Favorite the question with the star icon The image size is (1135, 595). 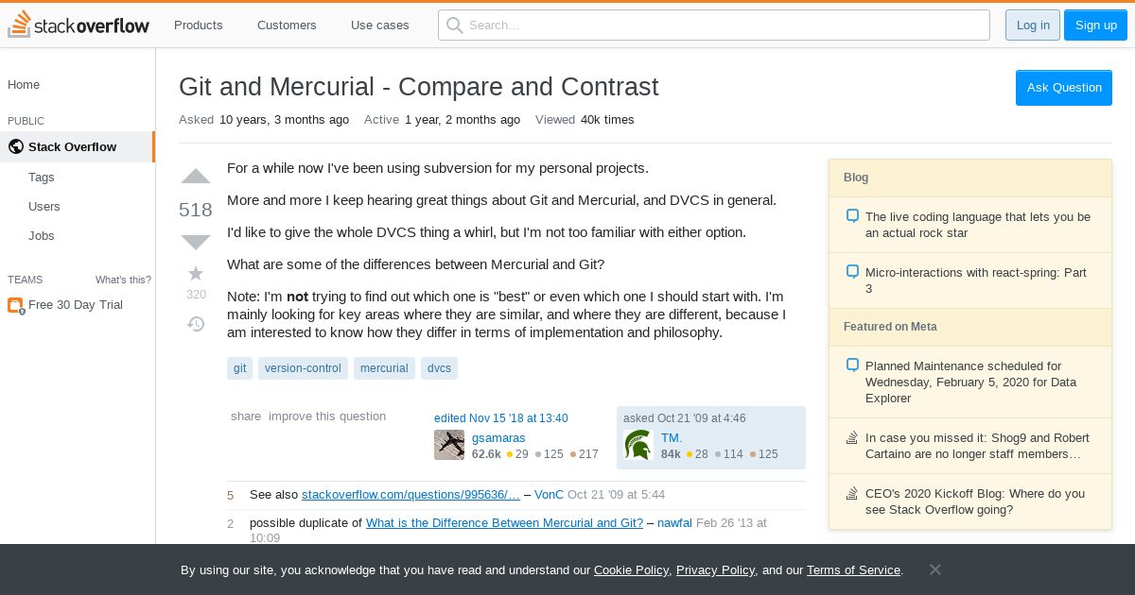[x=196, y=273]
